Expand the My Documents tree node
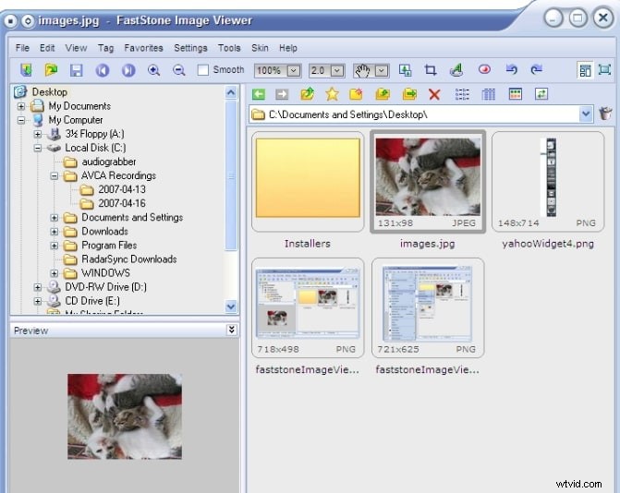 coord(21,106)
